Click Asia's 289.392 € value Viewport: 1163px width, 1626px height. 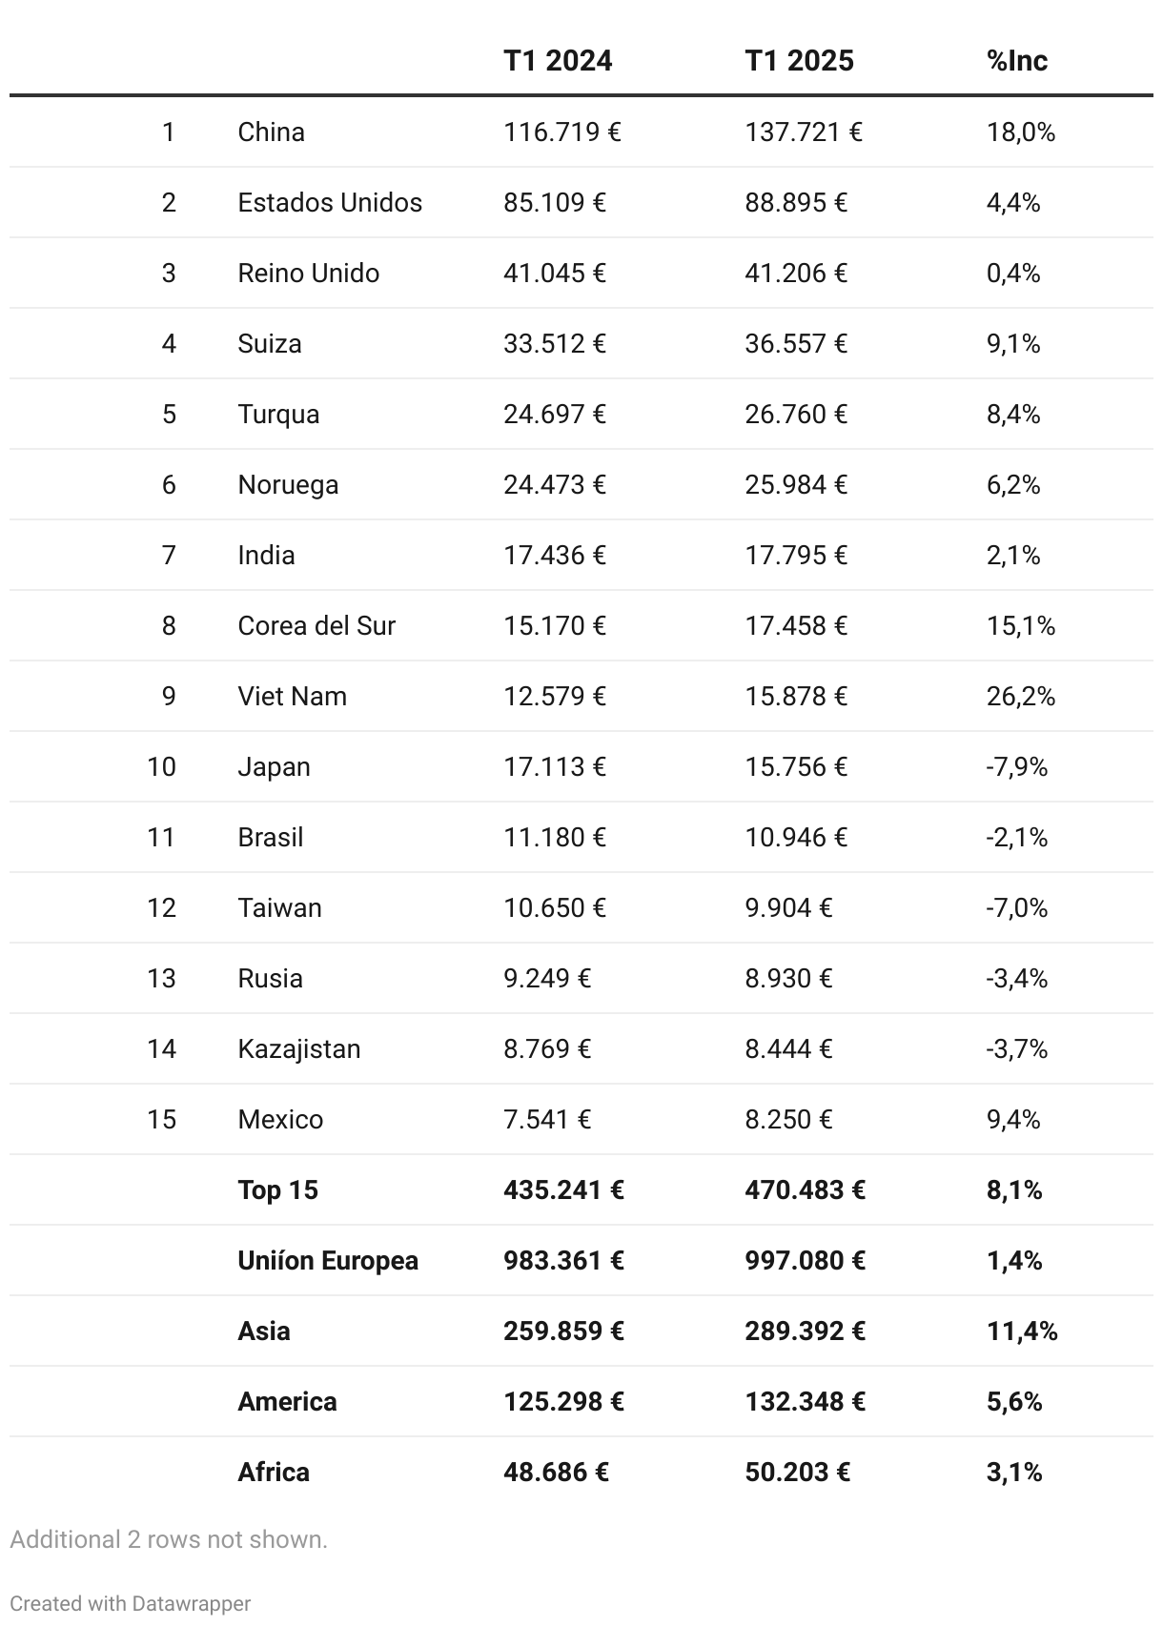point(805,1331)
